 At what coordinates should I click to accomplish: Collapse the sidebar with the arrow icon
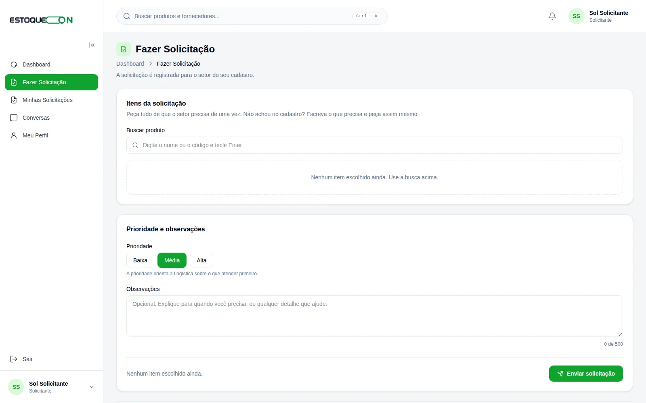point(92,45)
